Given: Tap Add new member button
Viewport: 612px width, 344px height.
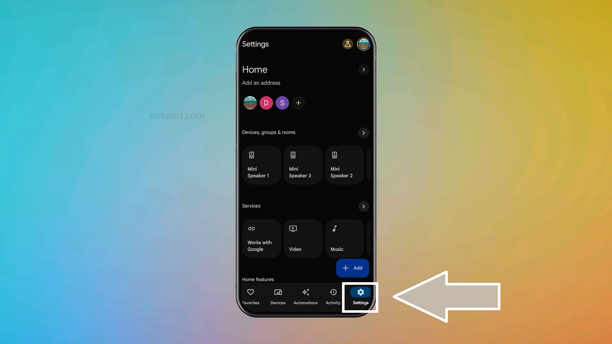Looking at the screenshot, I should pyautogui.click(x=298, y=103).
